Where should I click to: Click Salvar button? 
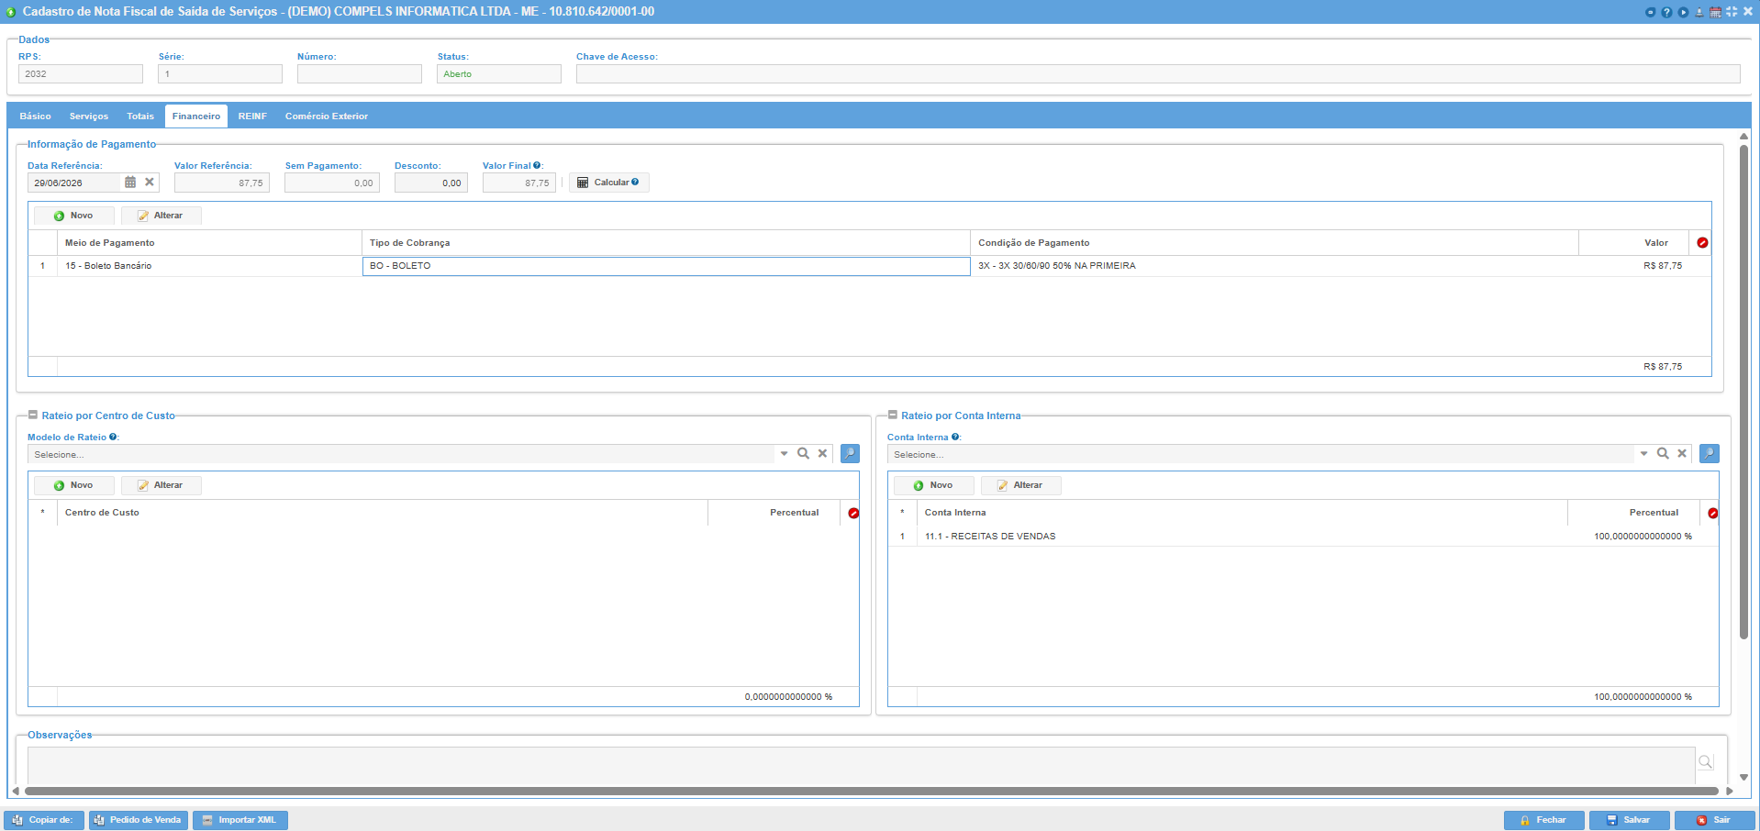pyautogui.click(x=1630, y=820)
